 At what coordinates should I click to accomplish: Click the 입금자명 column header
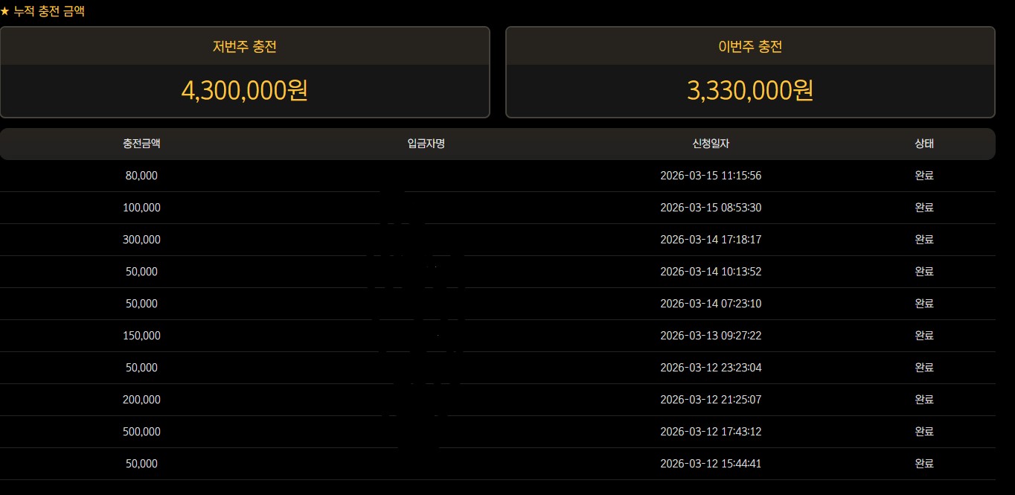(426, 144)
